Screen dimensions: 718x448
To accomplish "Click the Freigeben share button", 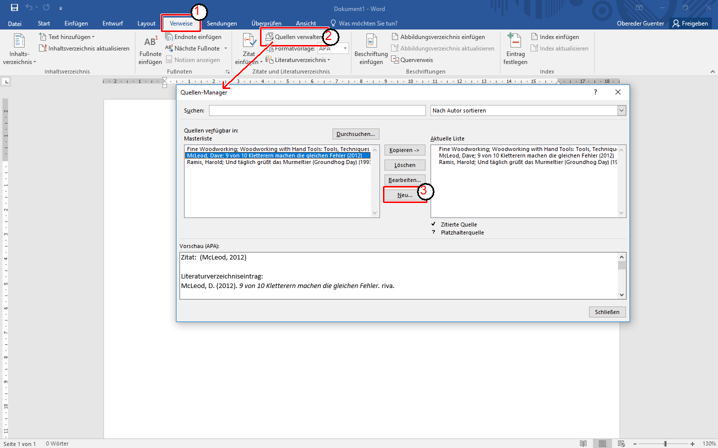I will (690, 23).
